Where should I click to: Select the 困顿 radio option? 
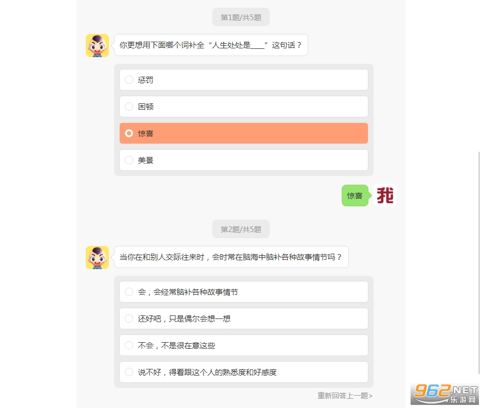244,107
